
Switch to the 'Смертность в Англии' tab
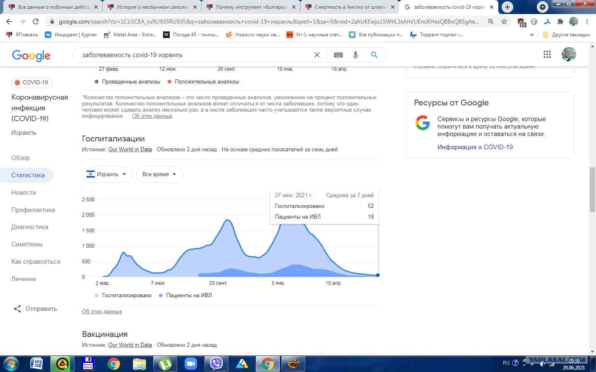coord(350,7)
